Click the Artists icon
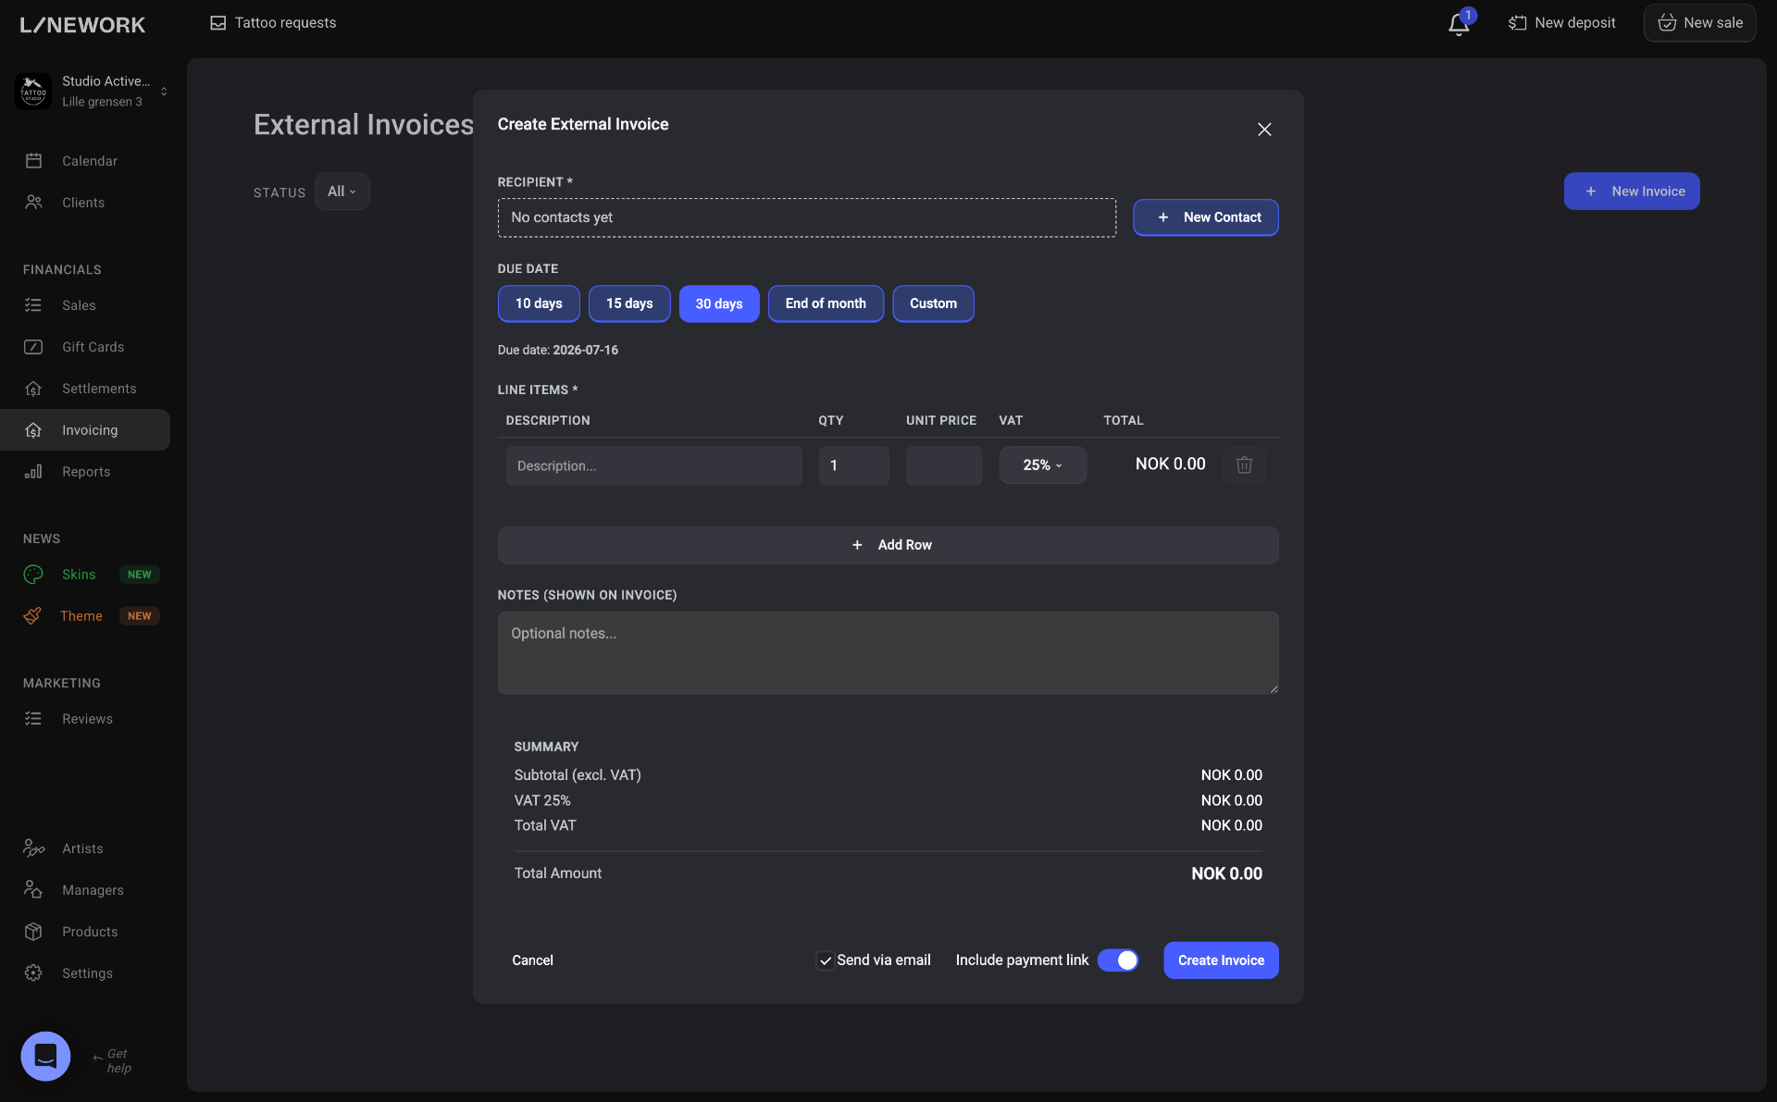Viewport: 1777px width, 1102px height. (33, 848)
